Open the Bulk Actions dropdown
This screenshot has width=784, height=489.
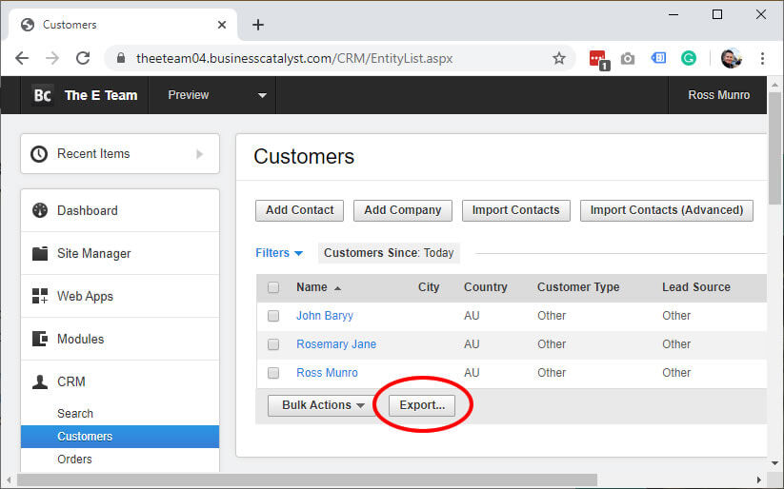[323, 405]
